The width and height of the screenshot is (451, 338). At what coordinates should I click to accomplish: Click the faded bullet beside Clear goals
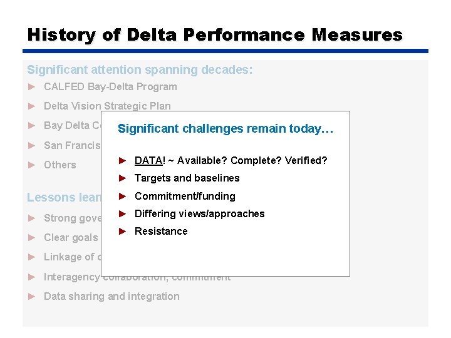point(32,238)
